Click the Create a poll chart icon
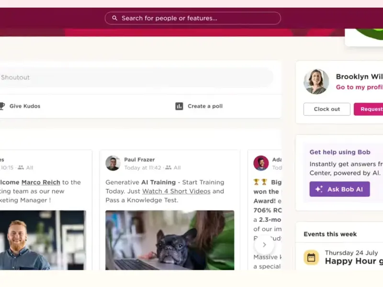This screenshot has width=383, height=287. point(179,106)
